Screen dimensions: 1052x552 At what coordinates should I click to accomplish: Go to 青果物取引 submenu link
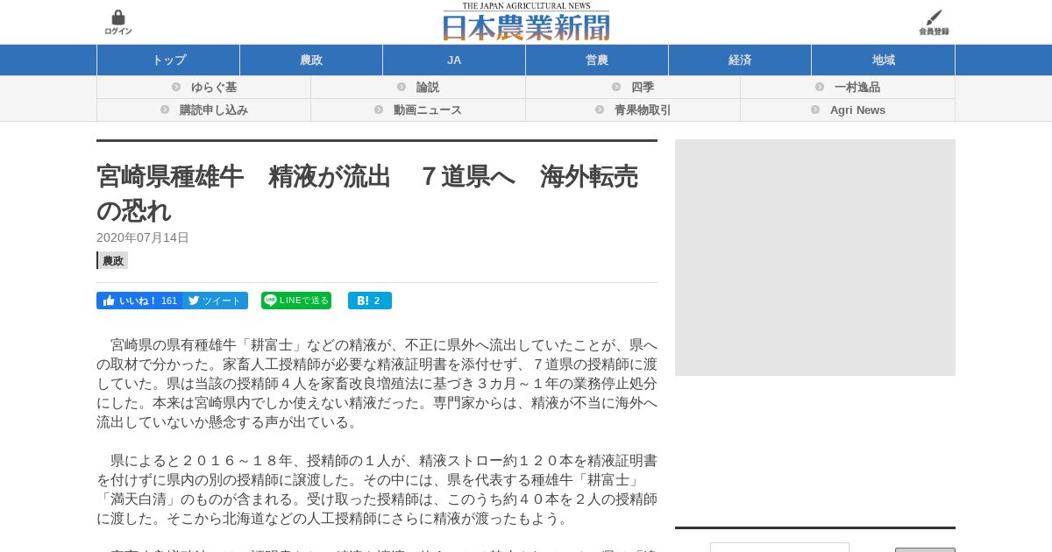633,110
